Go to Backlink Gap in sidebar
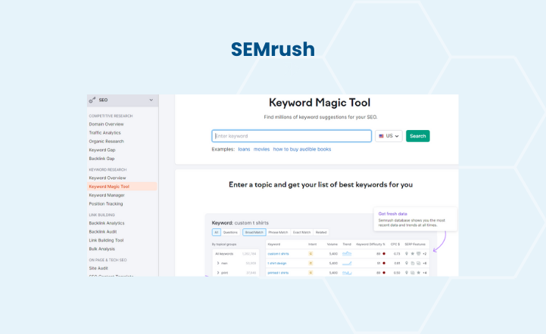 coord(101,159)
